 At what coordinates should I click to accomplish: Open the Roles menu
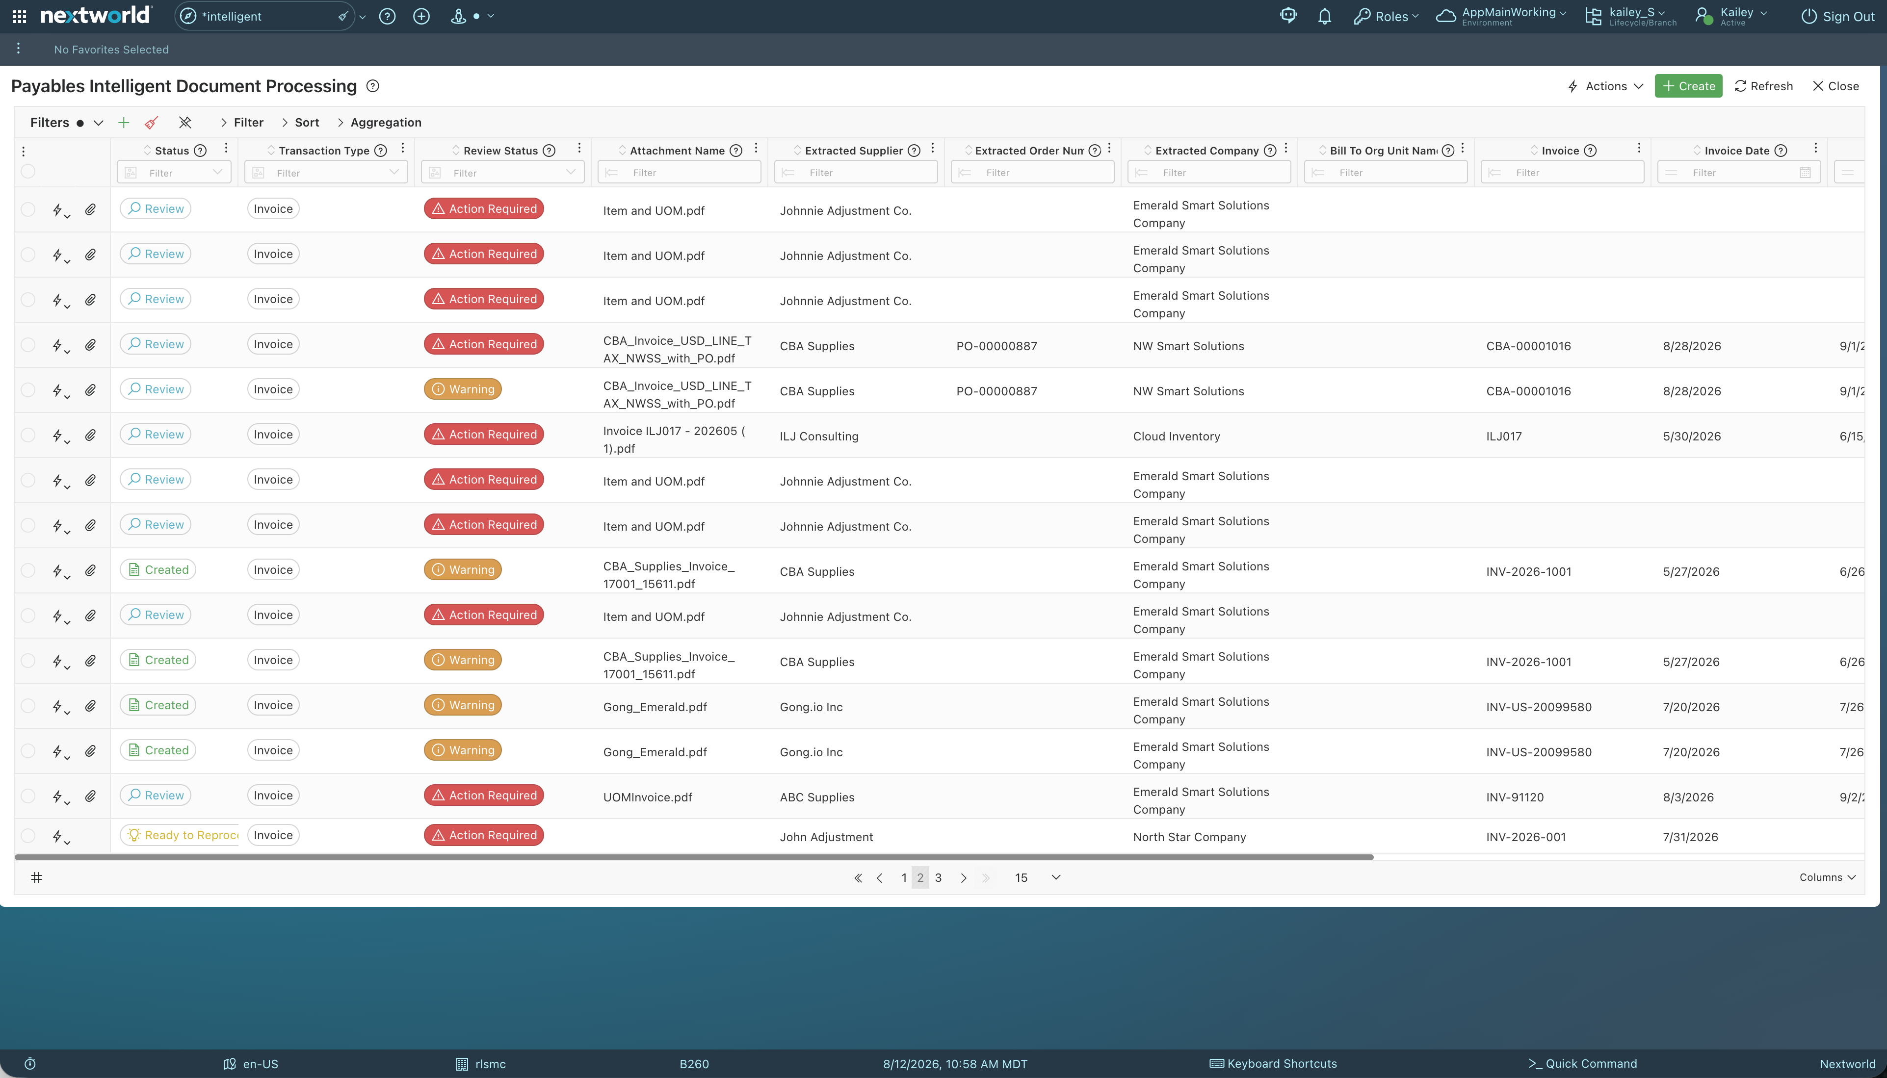[x=1387, y=16]
